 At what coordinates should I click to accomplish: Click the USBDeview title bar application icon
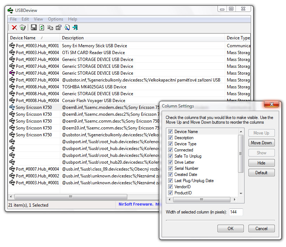pos(10,10)
